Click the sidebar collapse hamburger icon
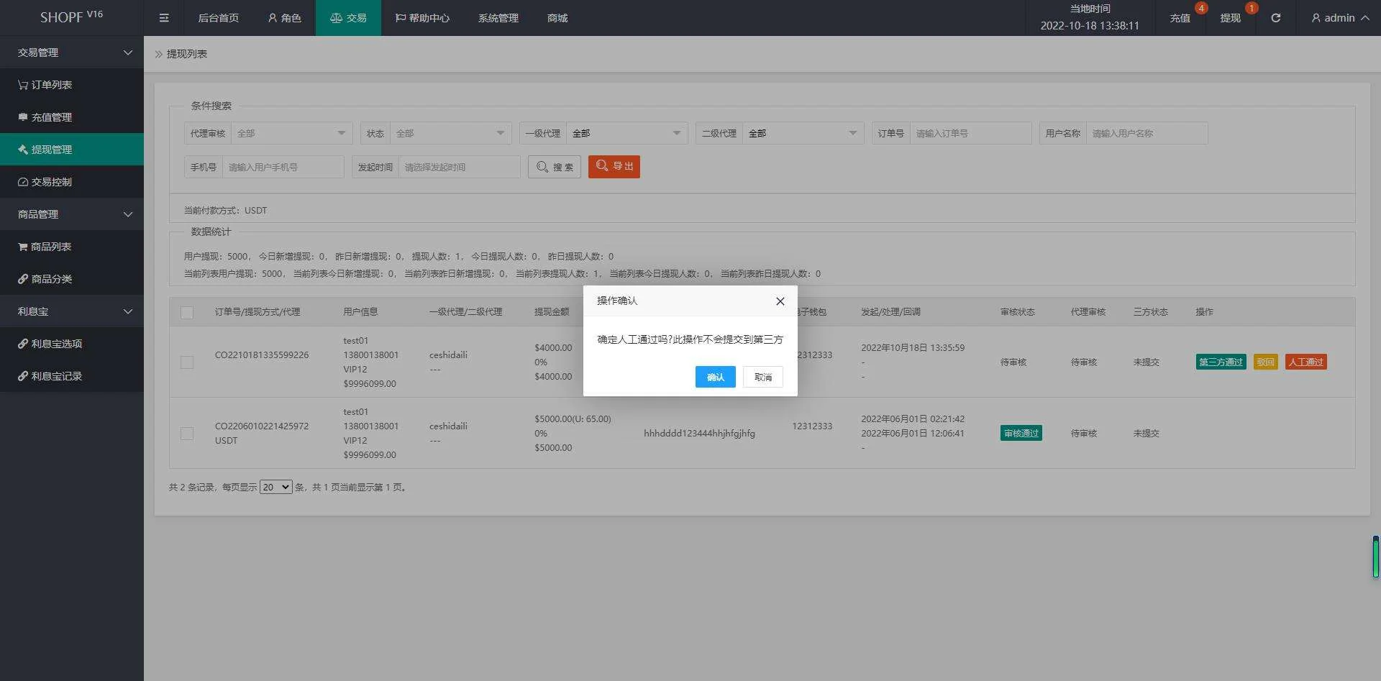1381x681 pixels. (164, 18)
